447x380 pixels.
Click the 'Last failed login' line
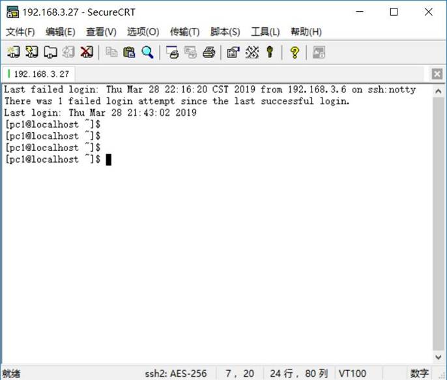coord(210,89)
